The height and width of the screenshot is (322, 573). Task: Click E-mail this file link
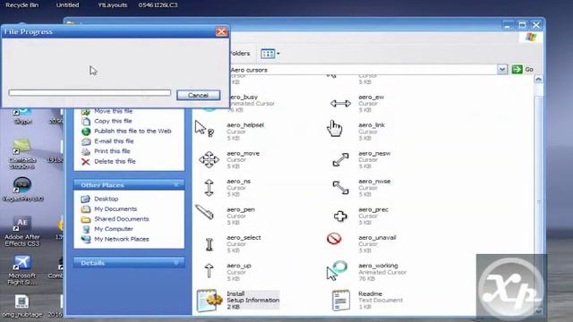coord(114,141)
